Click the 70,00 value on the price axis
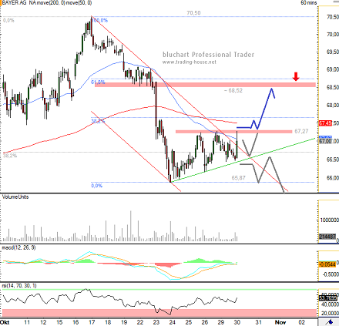339x326 pixels. 333,35
